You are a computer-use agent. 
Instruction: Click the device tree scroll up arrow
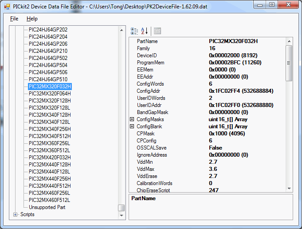tap(122, 30)
